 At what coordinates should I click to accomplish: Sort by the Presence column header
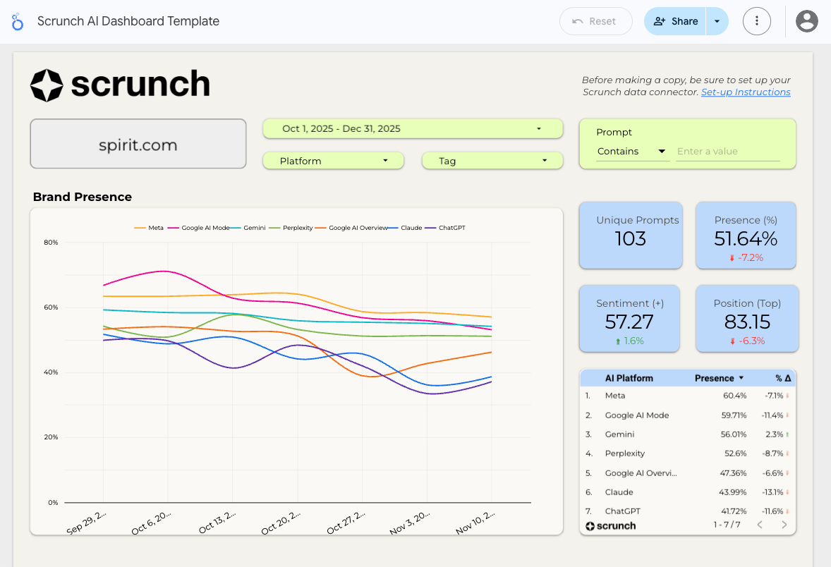(x=715, y=379)
